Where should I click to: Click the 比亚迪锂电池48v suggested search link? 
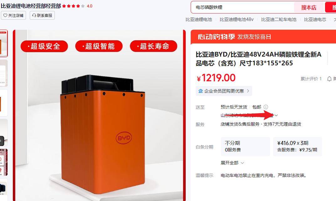pyautogui.click(x=236, y=19)
